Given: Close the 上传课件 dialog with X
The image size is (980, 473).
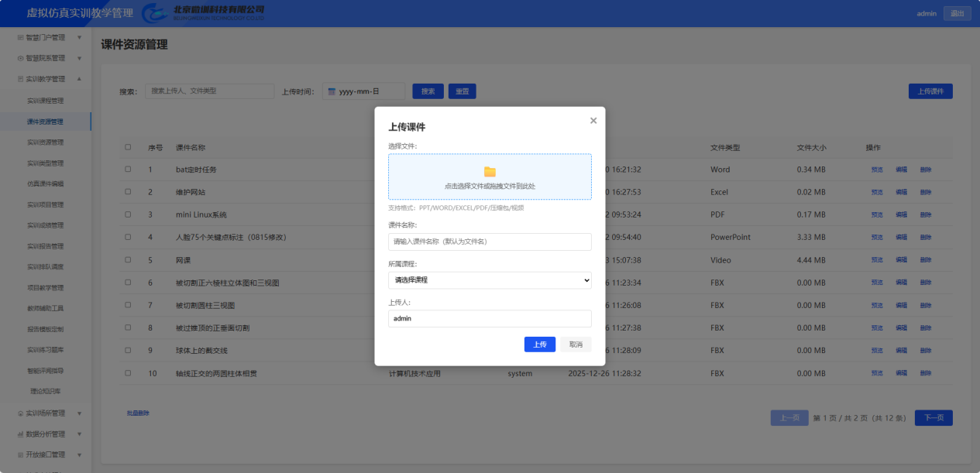Looking at the screenshot, I should pos(593,121).
